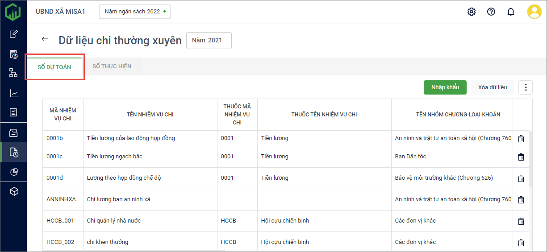The image size is (547, 252).
Task: Select the SỐ DỰ TOÁN tab
Action: tap(54, 67)
